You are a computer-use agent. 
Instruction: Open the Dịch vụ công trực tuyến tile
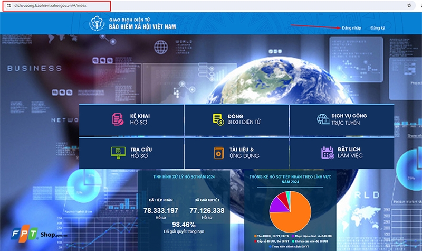342,120
